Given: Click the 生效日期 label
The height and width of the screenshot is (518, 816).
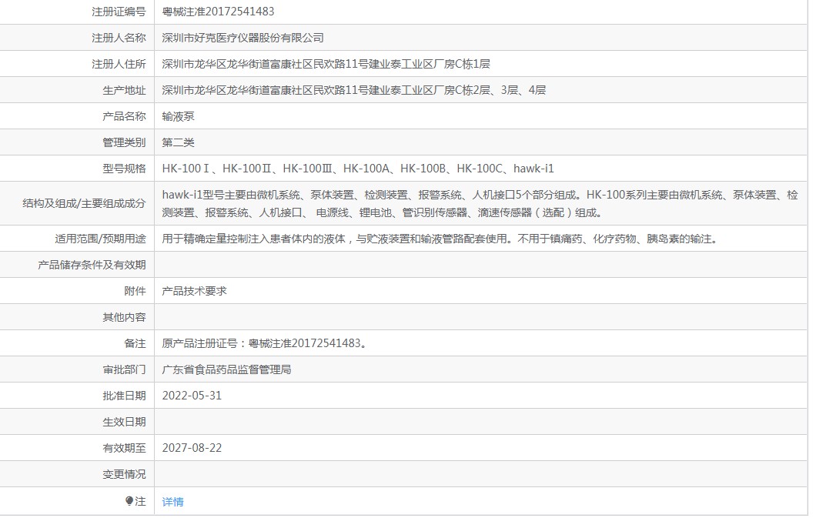Looking at the screenshot, I should (x=124, y=422).
